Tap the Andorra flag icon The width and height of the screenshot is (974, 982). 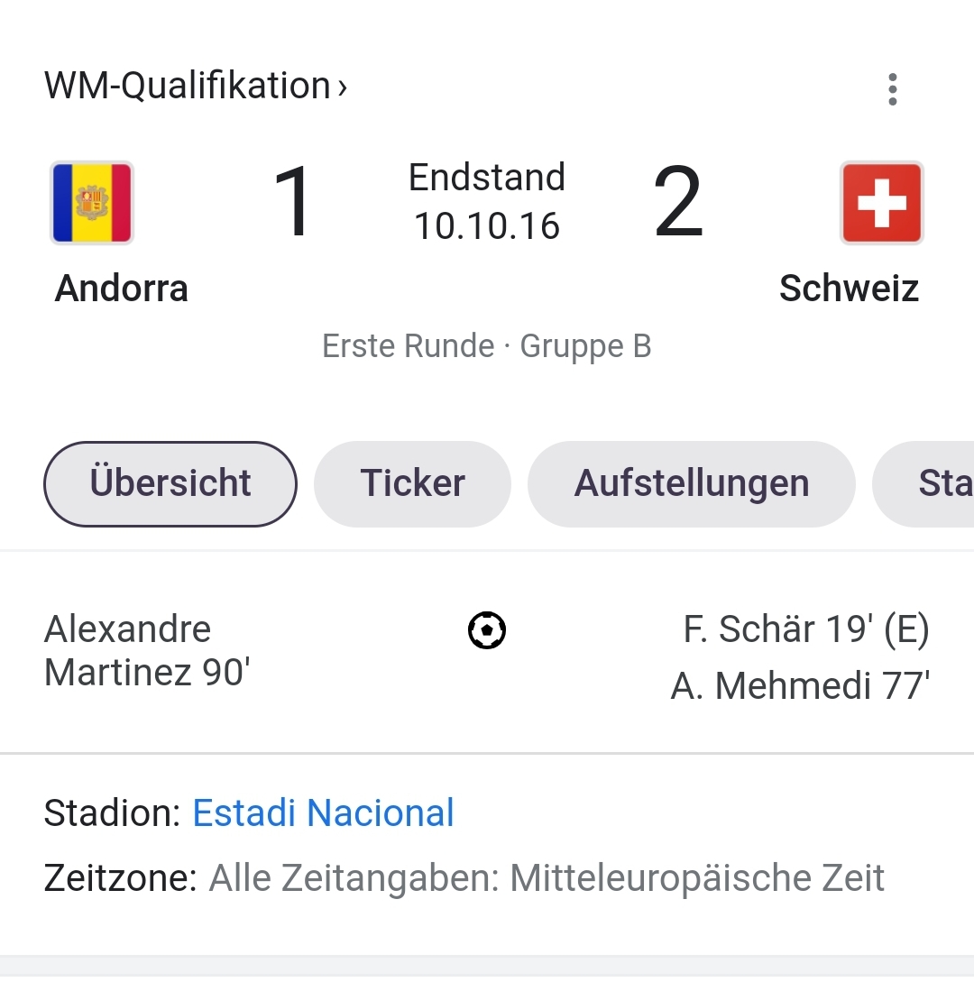click(x=92, y=203)
